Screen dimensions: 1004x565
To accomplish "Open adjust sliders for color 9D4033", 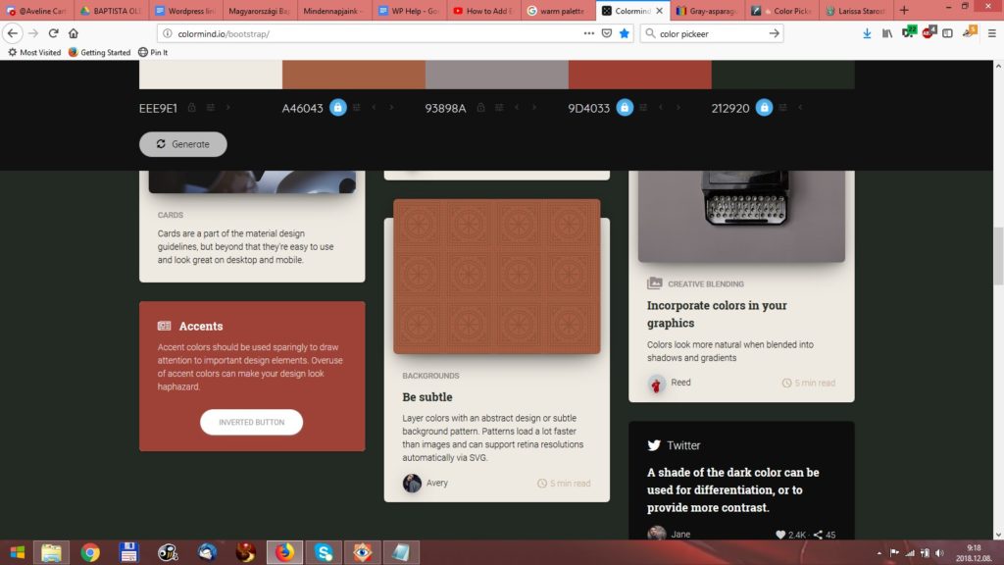I will click(x=643, y=108).
